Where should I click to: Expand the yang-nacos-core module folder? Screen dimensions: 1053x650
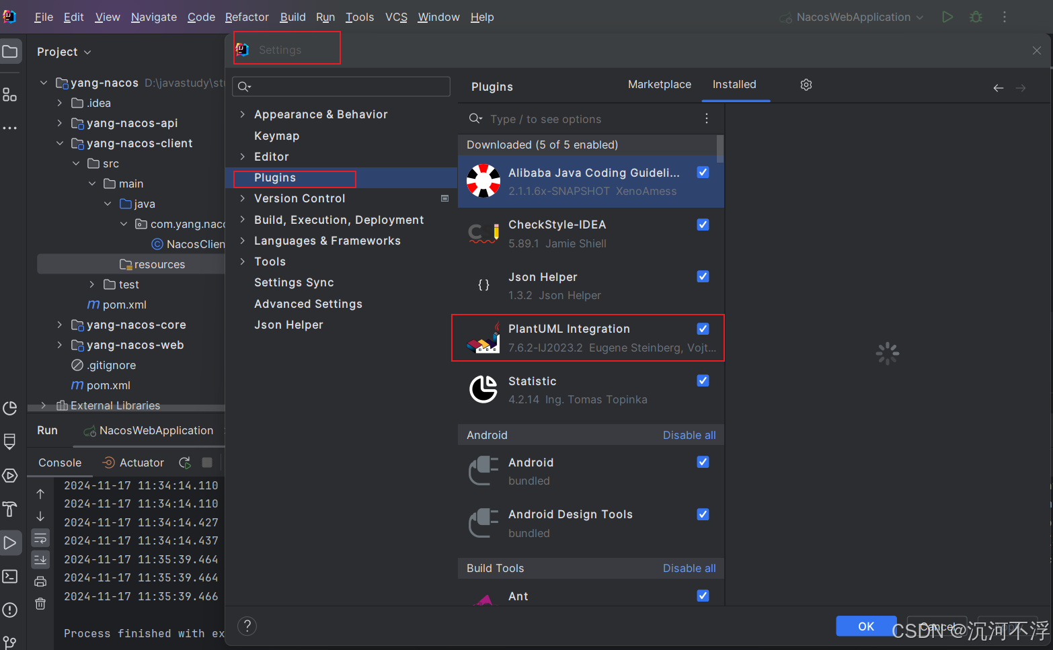[x=60, y=325]
